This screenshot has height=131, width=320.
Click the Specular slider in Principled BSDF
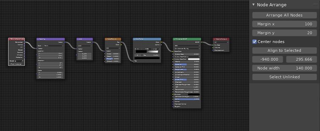coord(187,64)
